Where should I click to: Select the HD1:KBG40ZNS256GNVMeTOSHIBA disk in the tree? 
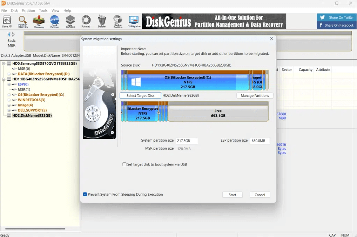(x=46, y=79)
